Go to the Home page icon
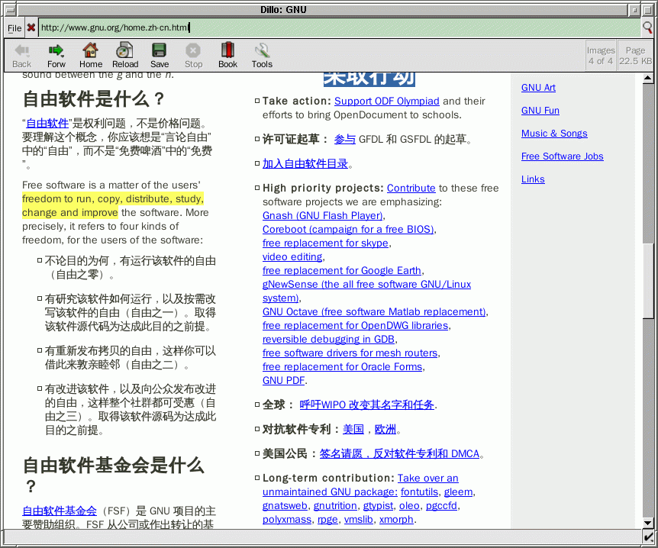658x548 pixels. coord(90,50)
